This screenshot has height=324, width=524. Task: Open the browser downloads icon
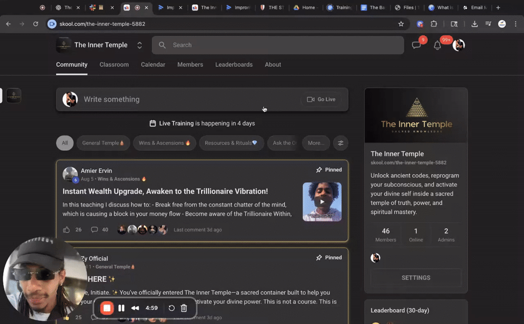[x=474, y=24]
